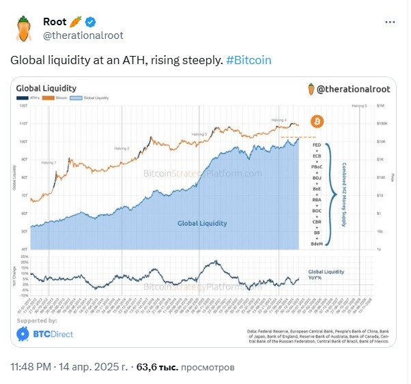Click Root's carrot profile avatar

(x=24, y=29)
